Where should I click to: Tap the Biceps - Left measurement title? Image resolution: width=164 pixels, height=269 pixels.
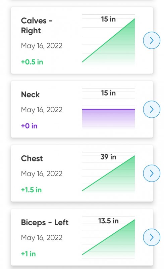[45, 223]
